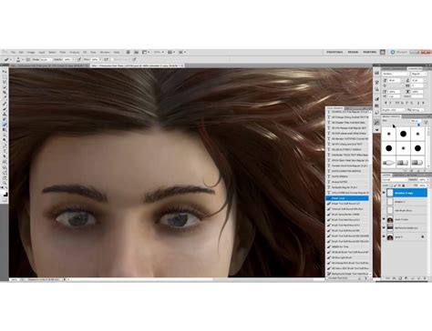Click the Strikethrough button in Character panel

click(424, 103)
